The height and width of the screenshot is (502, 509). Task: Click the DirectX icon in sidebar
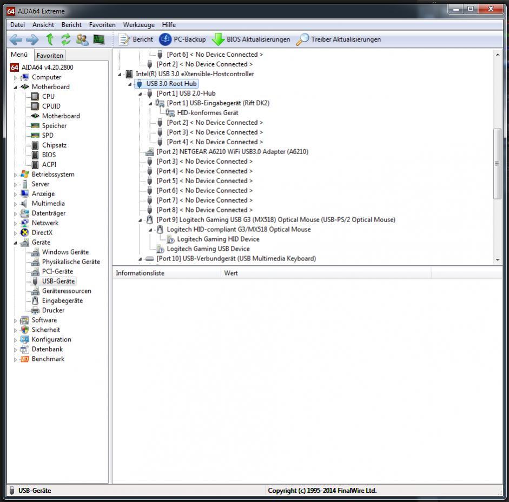(x=25, y=232)
